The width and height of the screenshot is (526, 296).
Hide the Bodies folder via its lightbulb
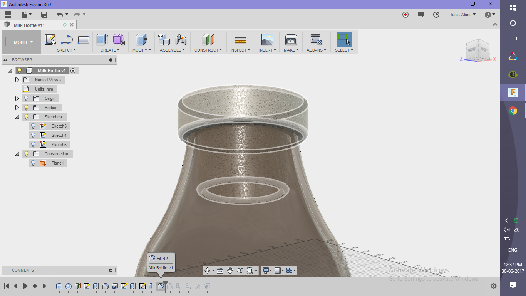pos(27,108)
